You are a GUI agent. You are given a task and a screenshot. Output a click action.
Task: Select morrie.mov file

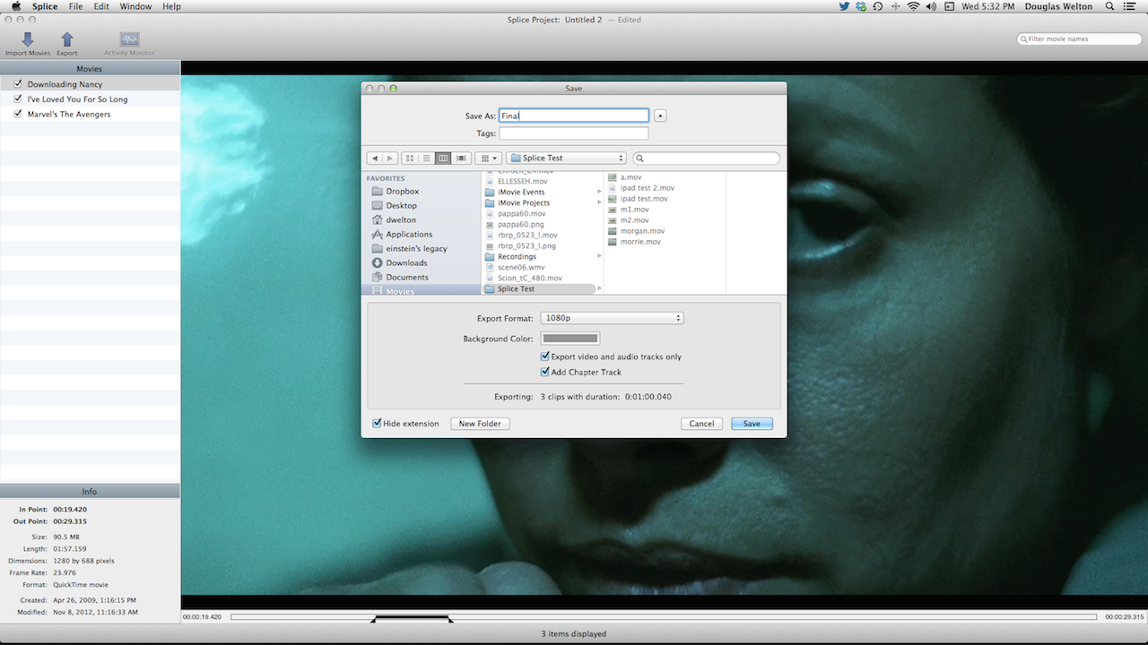(x=640, y=242)
